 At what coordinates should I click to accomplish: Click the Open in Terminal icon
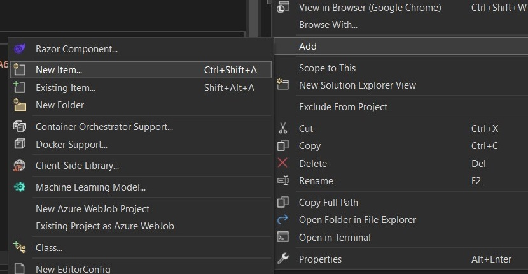tap(283, 238)
